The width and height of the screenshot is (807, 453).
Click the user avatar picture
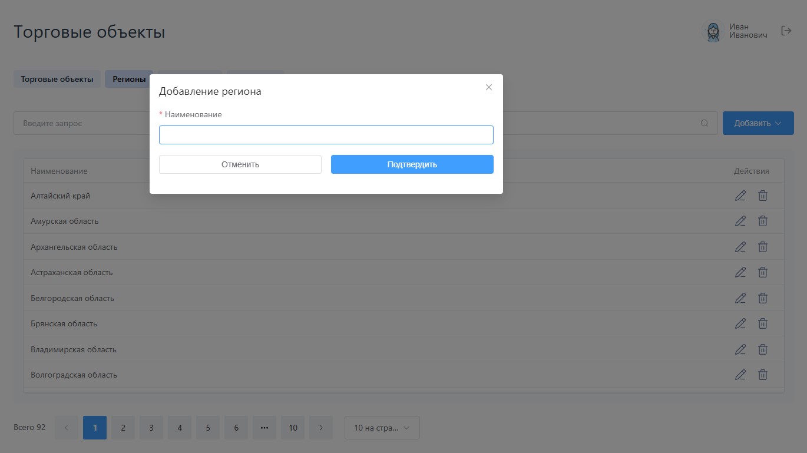pyautogui.click(x=713, y=31)
